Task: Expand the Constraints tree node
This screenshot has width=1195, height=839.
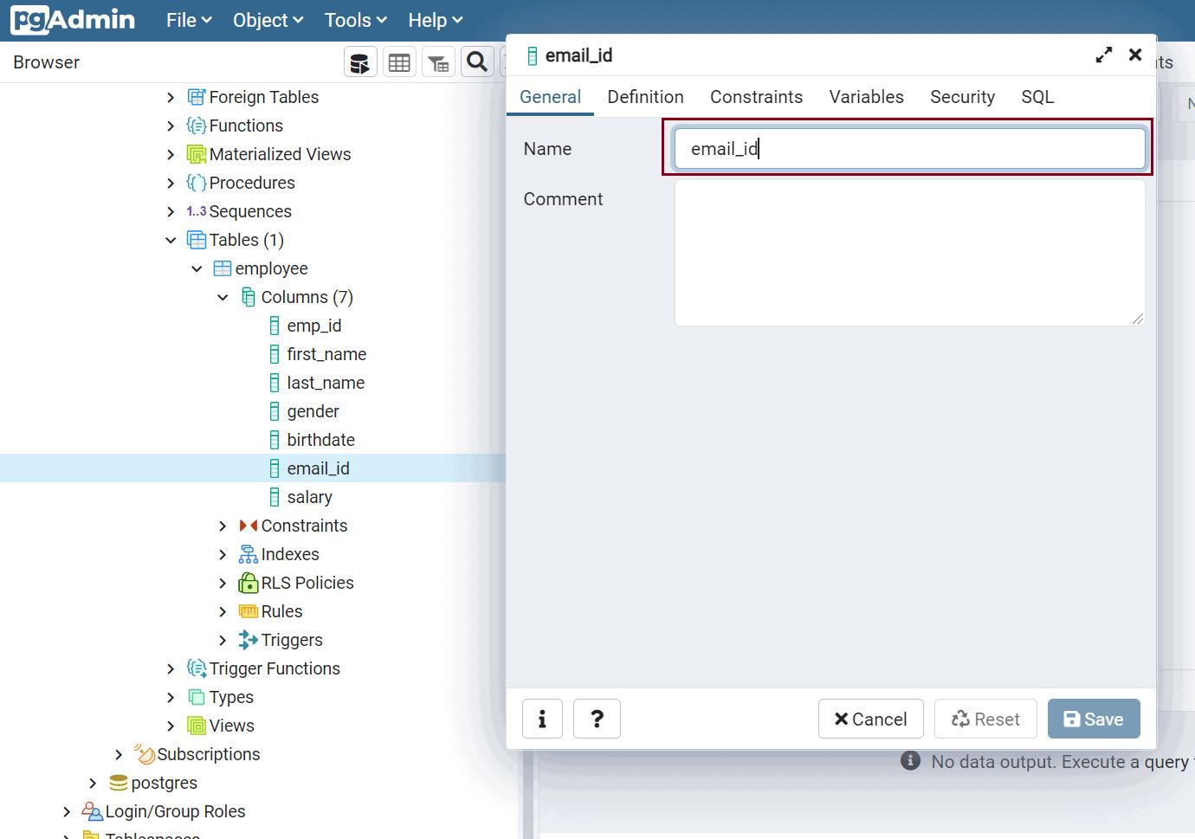Action: click(x=223, y=526)
